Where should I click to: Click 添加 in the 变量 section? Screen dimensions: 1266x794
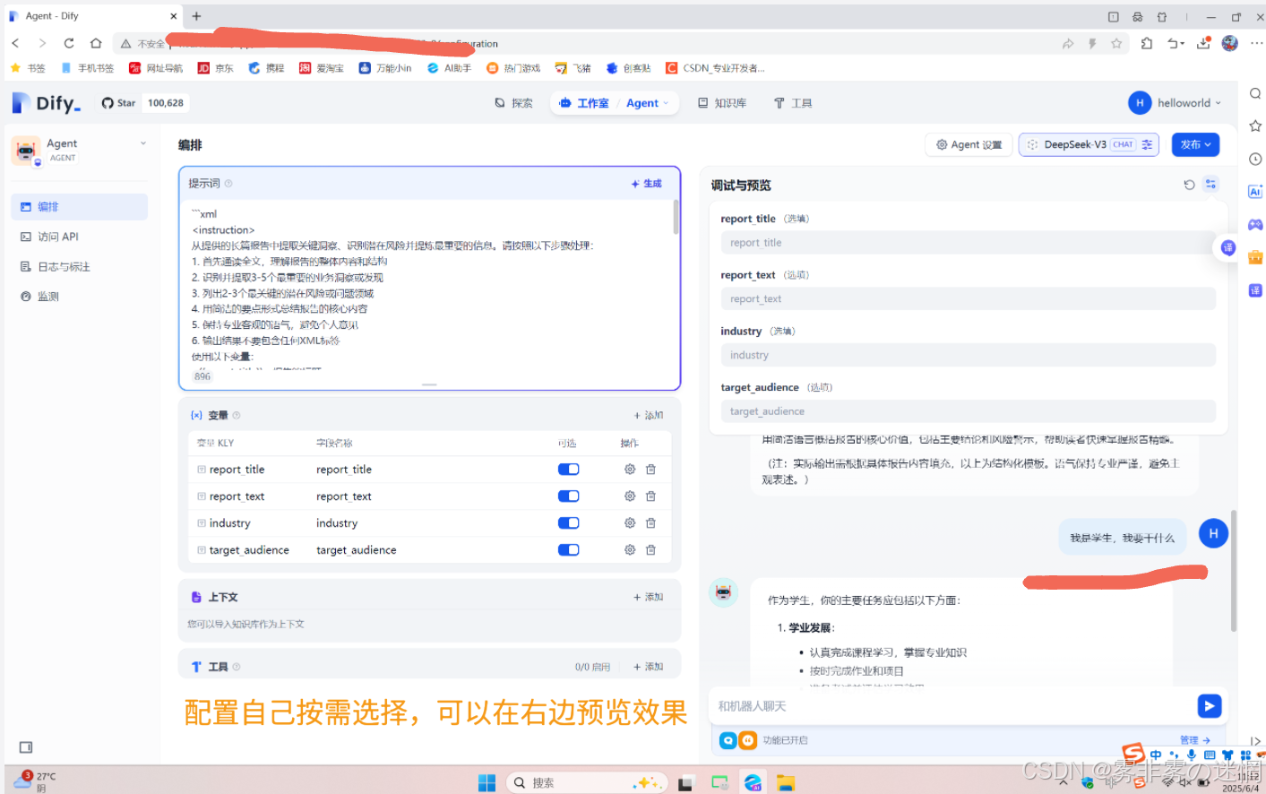point(649,416)
